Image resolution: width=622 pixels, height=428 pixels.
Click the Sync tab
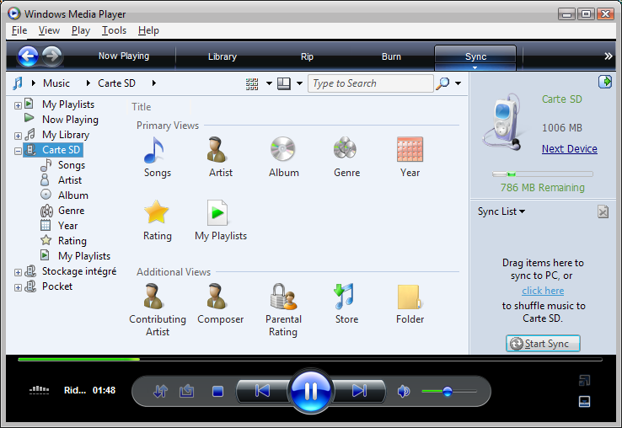[x=475, y=57]
